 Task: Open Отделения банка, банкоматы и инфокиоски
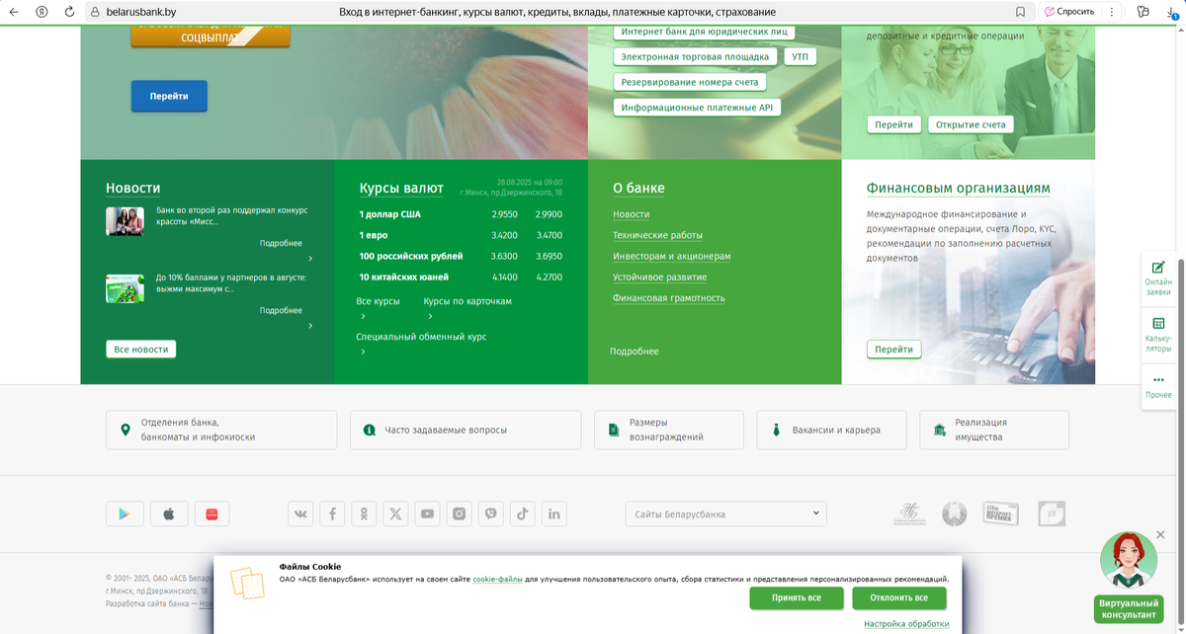[x=221, y=430]
